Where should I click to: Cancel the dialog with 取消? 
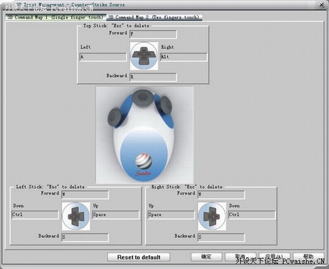click(240, 257)
